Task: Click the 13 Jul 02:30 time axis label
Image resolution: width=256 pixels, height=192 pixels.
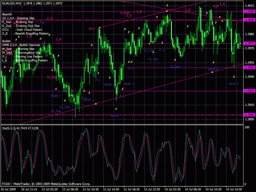Action: point(50,189)
